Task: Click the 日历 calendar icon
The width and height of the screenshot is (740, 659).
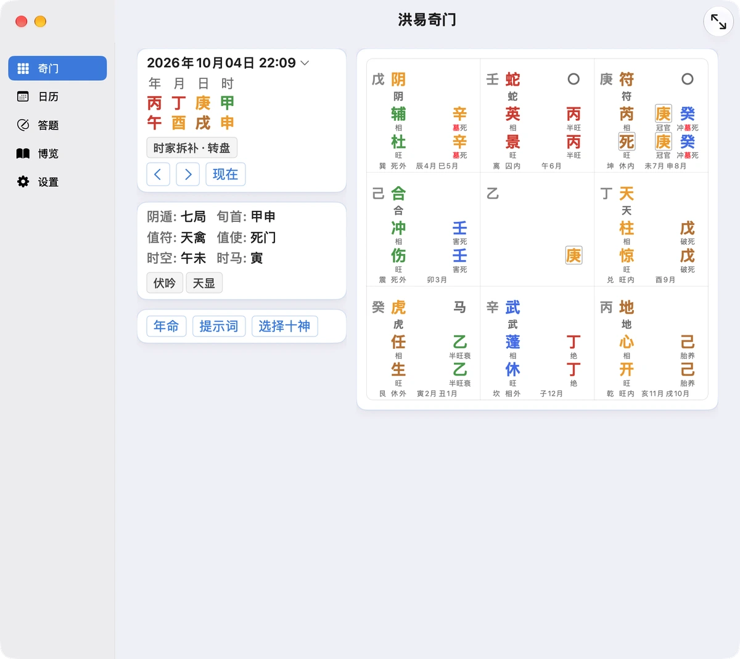Action: point(23,97)
